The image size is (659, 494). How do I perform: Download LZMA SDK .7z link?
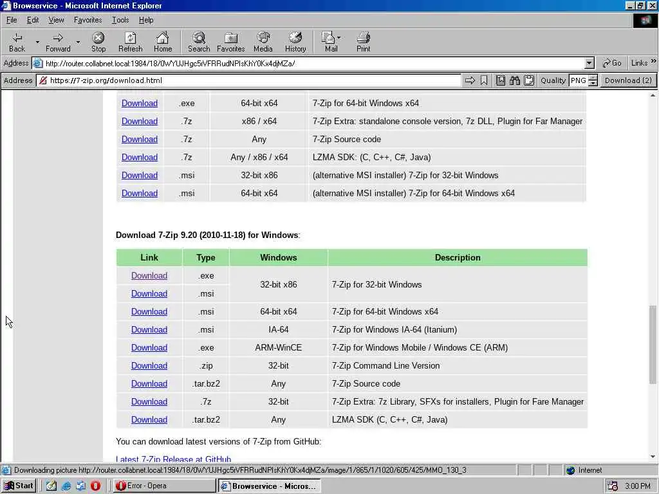[x=140, y=157]
